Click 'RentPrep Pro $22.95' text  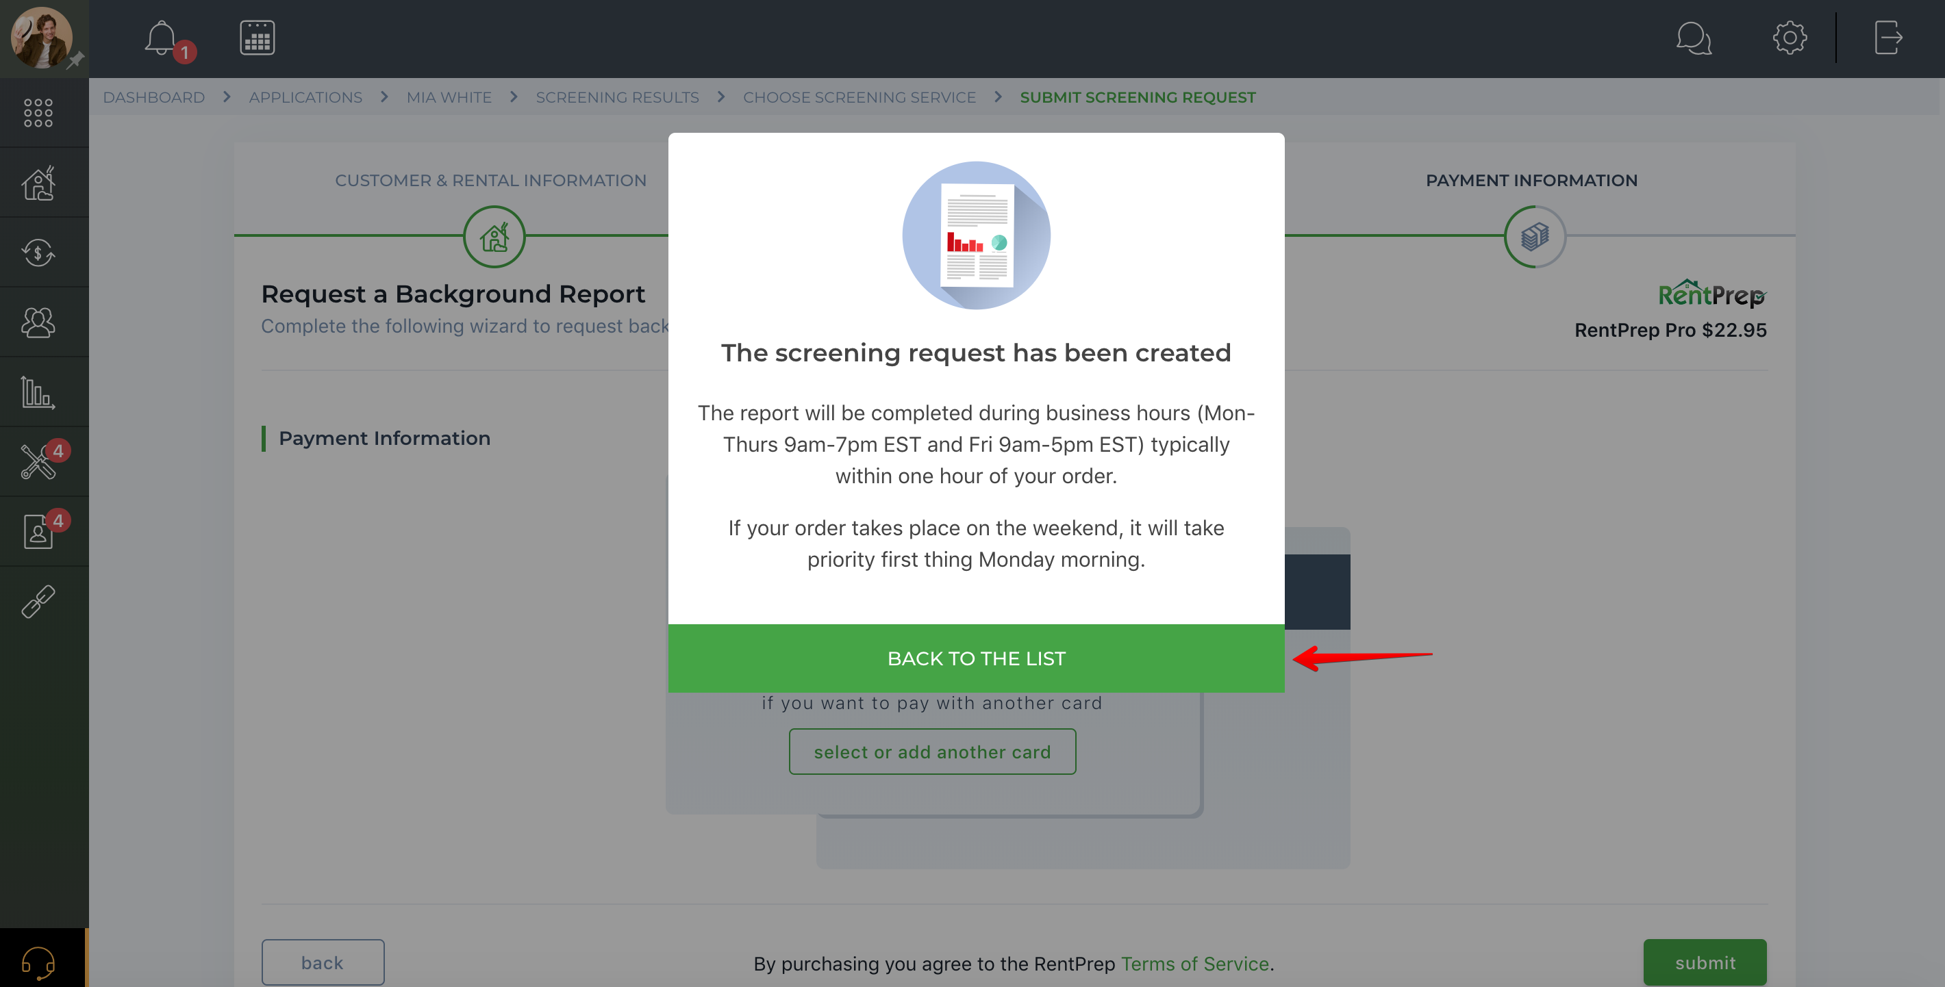1670,330
